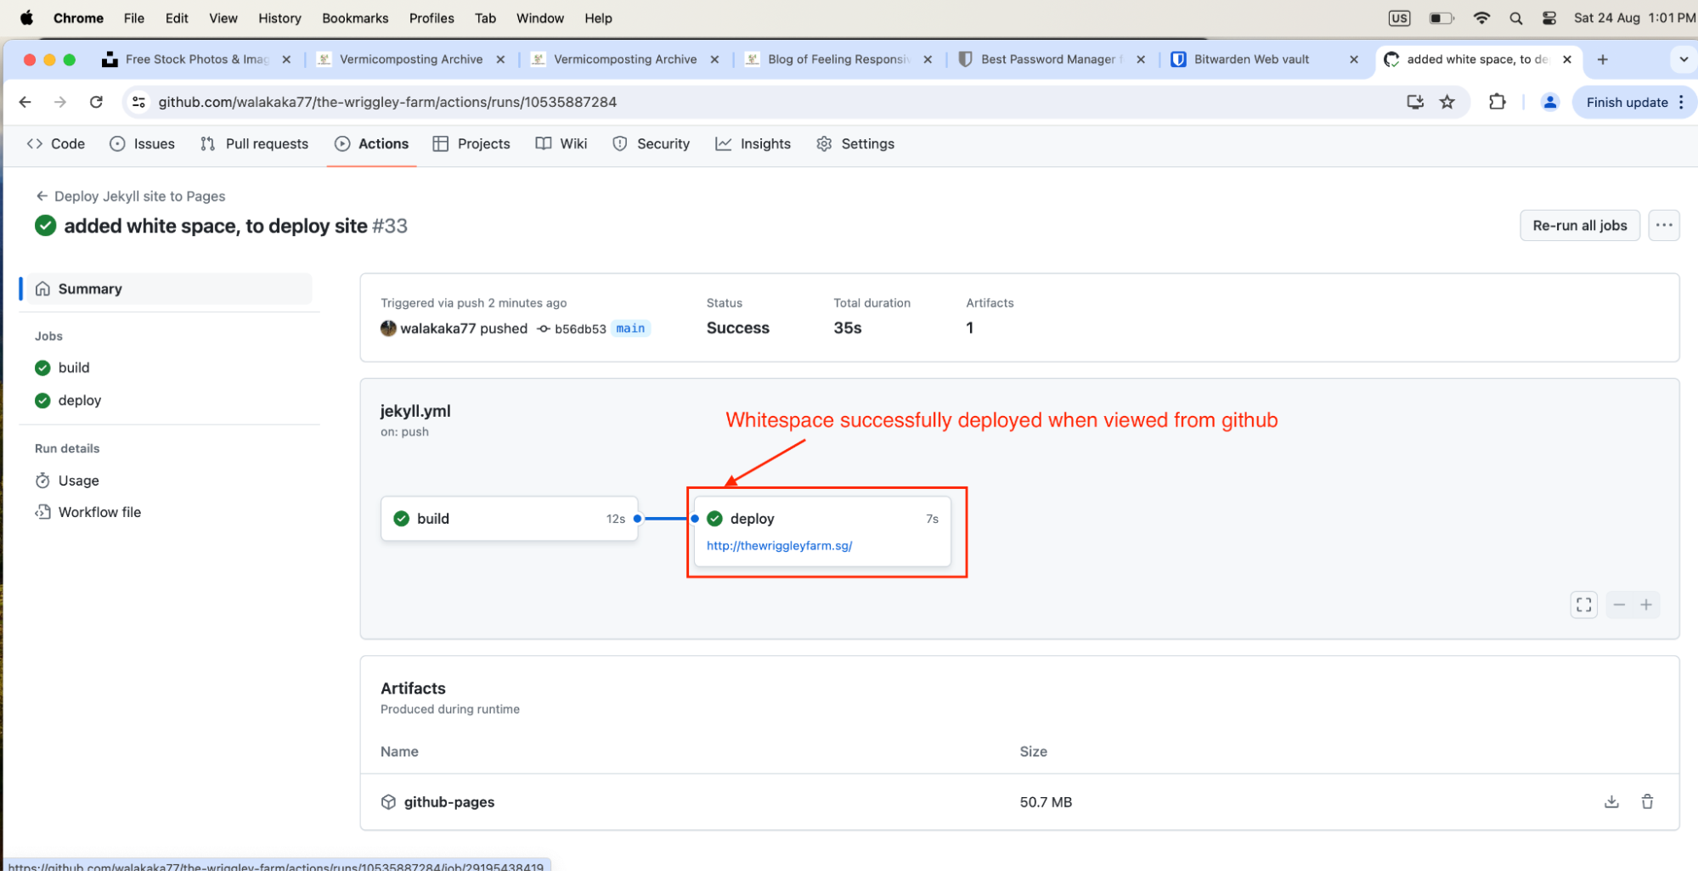
Task: Close the Free Stock Photos tab
Action: coord(286,59)
